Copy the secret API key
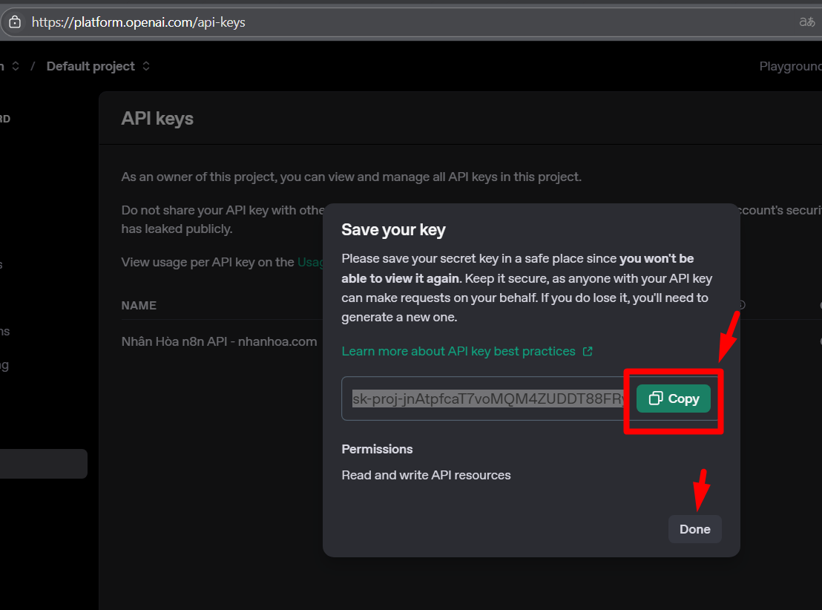 [674, 399]
